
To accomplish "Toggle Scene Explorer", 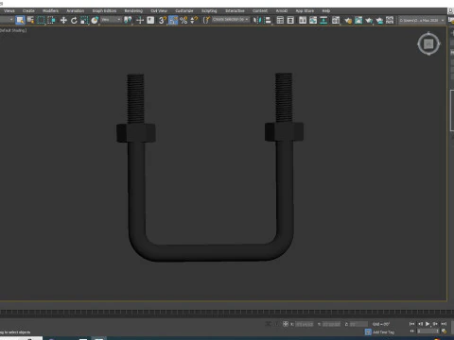I will click(280, 20).
